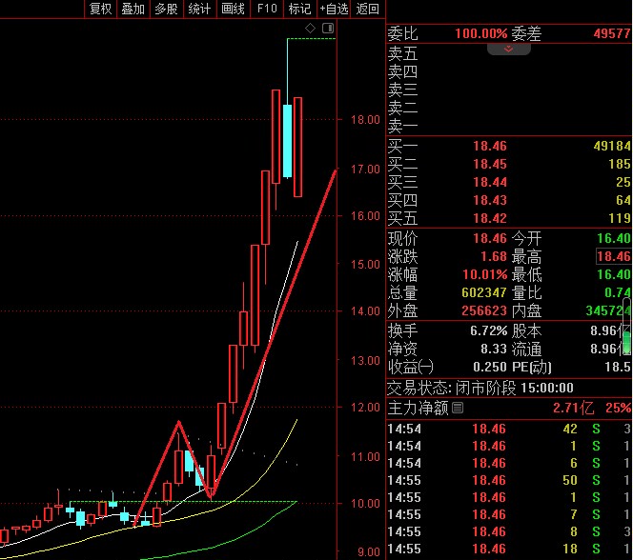
Task: Click the 返回 back button
Action: [368, 9]
